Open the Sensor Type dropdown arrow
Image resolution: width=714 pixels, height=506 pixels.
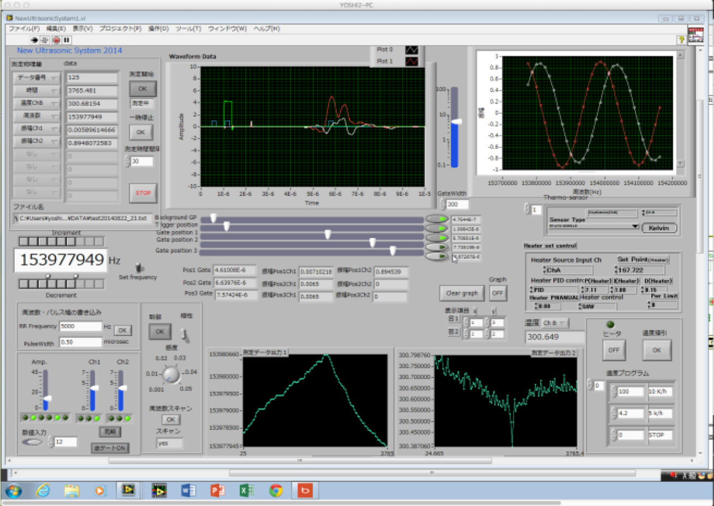(x=634, y=227)
